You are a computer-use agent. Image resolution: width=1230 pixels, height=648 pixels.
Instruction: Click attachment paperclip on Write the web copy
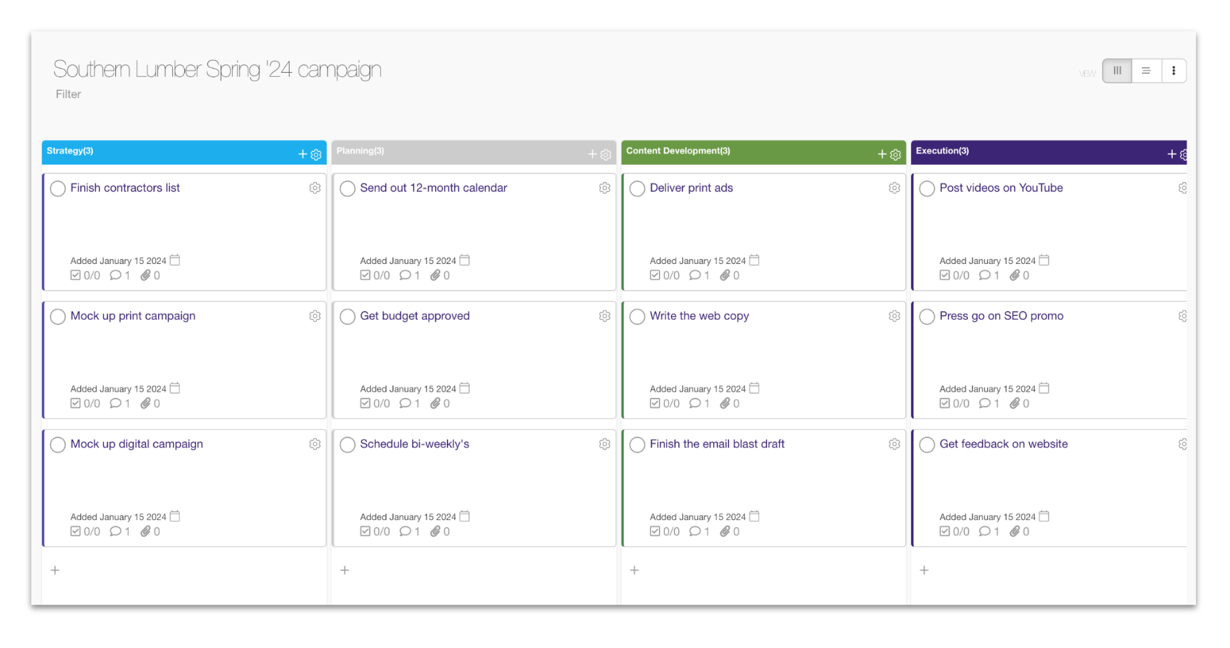(725, 403)
